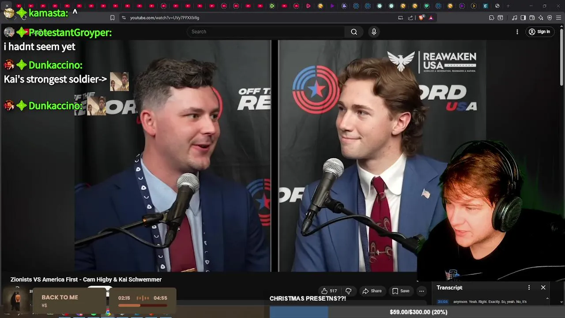Click the kamasta chat username

[x=48, y=13]
